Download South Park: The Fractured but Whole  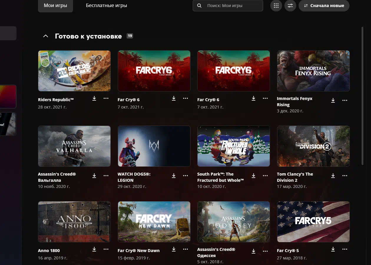click(x=254, y=176)
